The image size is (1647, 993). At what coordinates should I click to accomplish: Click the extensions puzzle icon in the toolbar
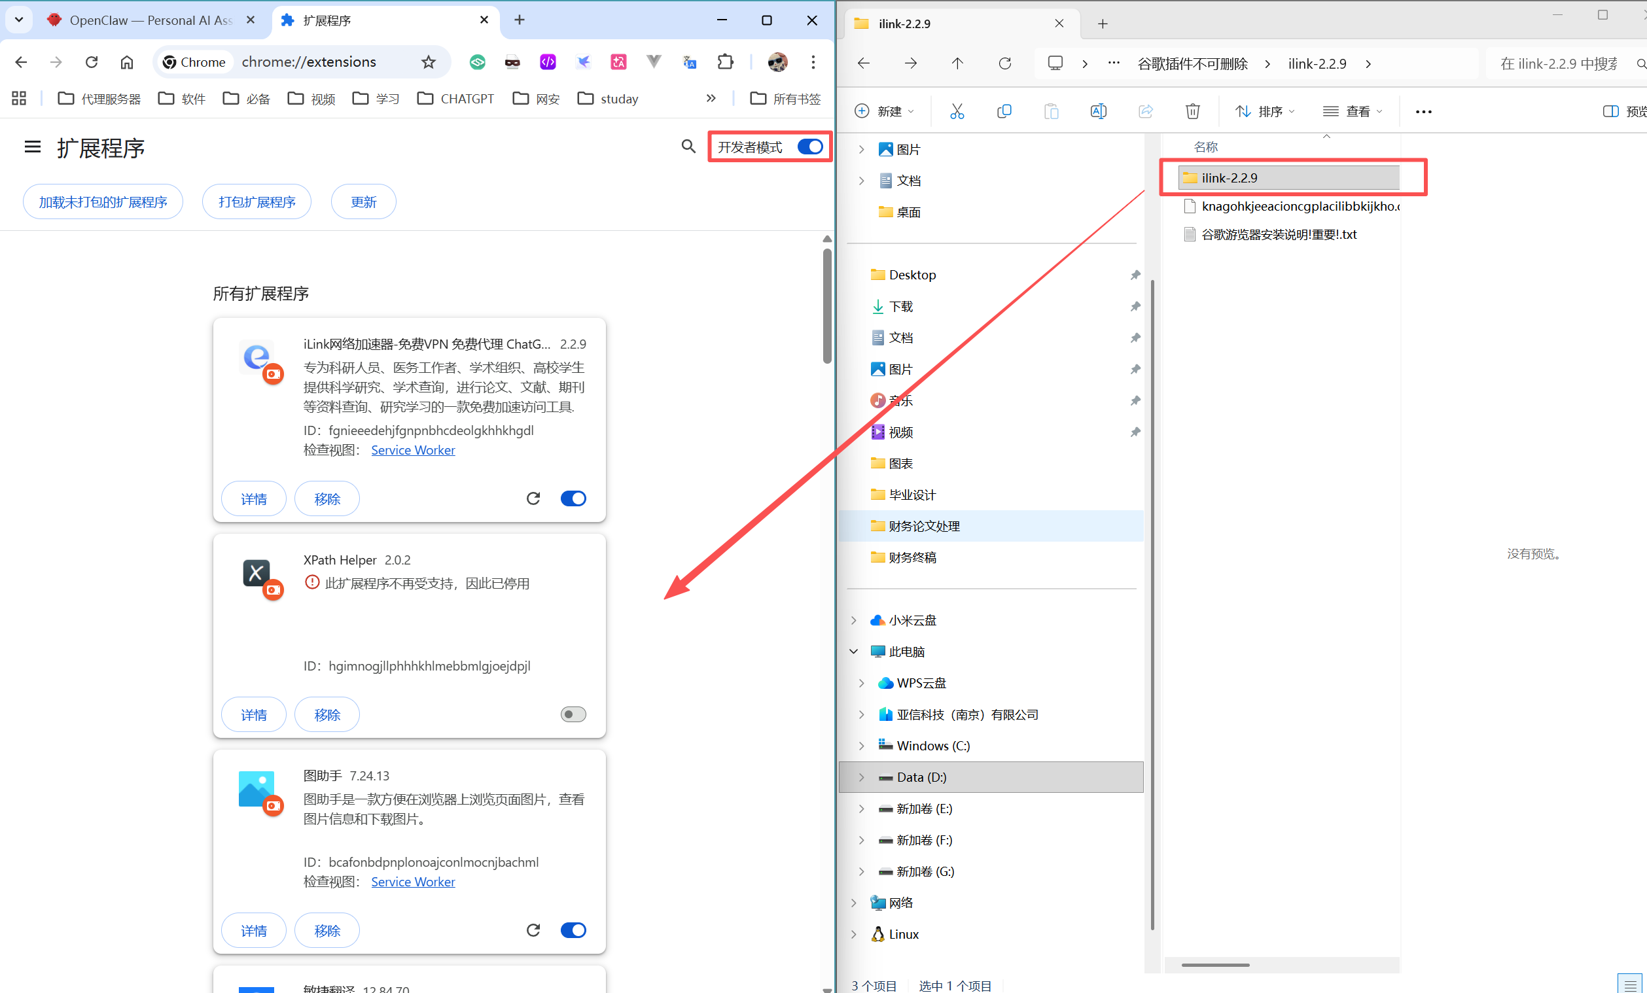[x=724, y=62]
